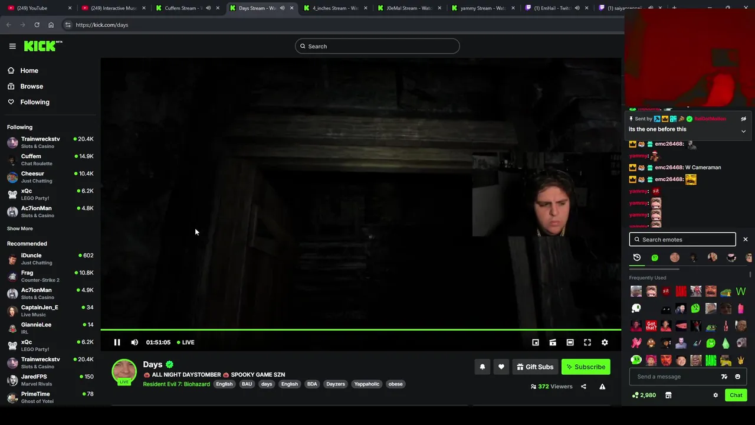Toggle theater mode in player
This screenshot has width=755, height=425.
coord(570,342)
